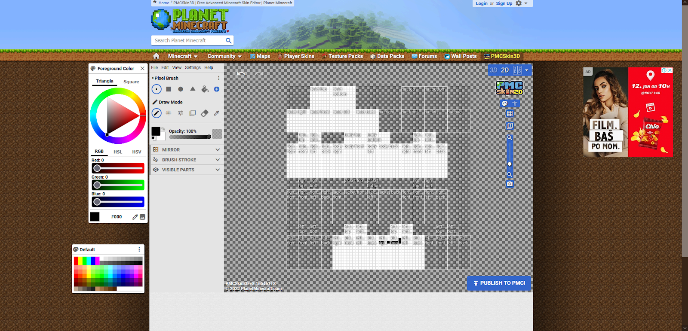Expand the MIRROR section
Image resolution: width=688 pixels, height=331 pixels.
(x=187, y=150)
